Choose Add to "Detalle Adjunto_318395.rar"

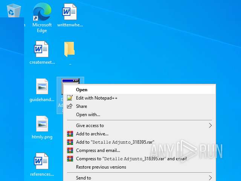click(139, 142)
